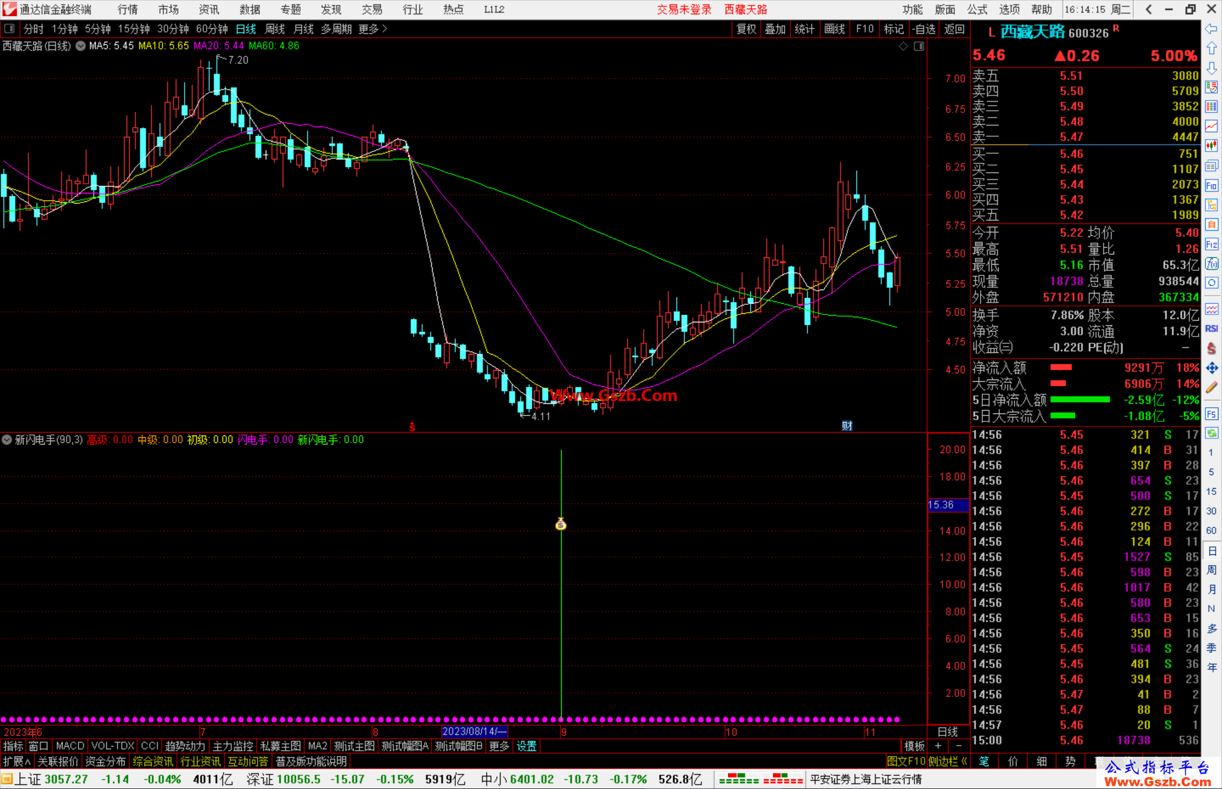This screenshot has width=1222, height=789.
Task: Click the diamond icon above price axis
Action: (903, 46)
